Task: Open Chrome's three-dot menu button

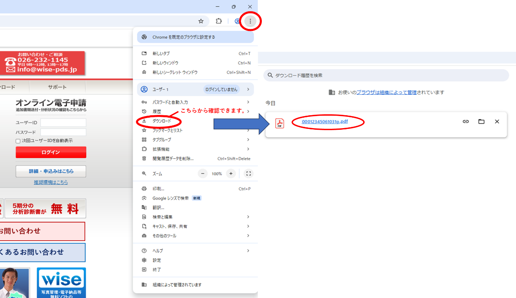Action: [x=250, y=21]
